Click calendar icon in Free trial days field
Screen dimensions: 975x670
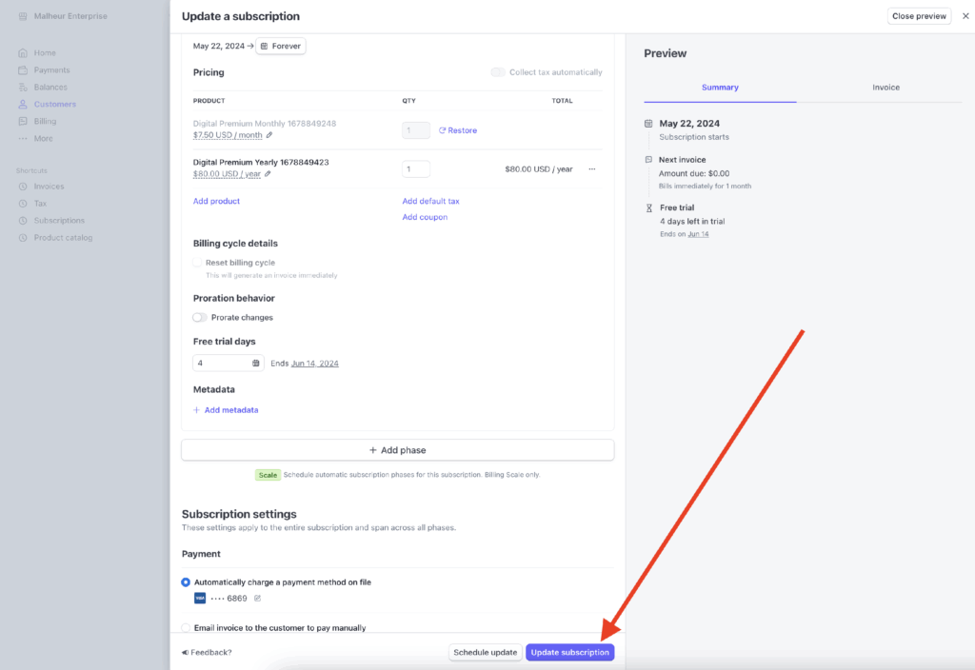[x=255, y=363]
